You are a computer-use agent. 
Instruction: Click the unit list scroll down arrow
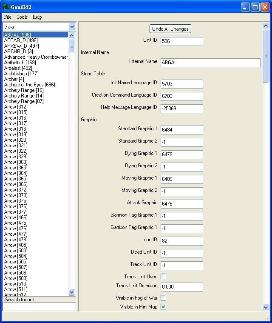click(x=71, y=292)
